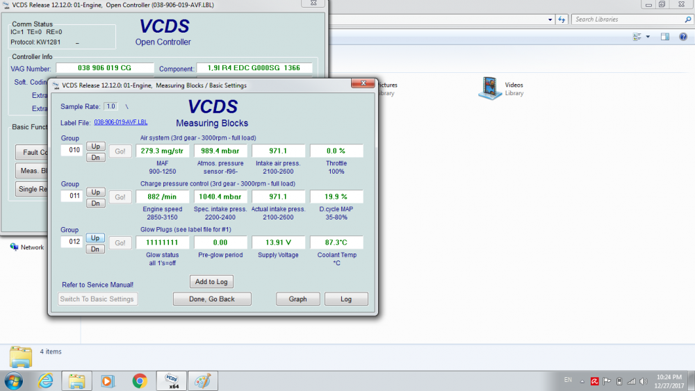Click the Group 012 number field
Viewport: 695px width, 391px height.
pos(71,242)
